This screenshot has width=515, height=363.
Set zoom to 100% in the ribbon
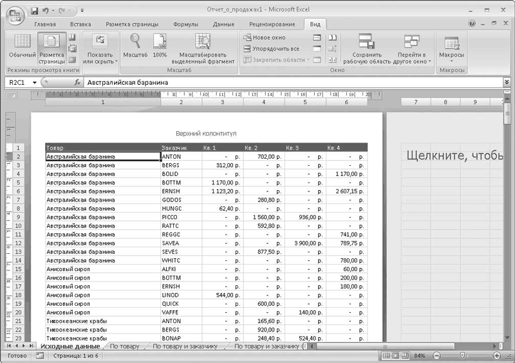click(160, 47)
